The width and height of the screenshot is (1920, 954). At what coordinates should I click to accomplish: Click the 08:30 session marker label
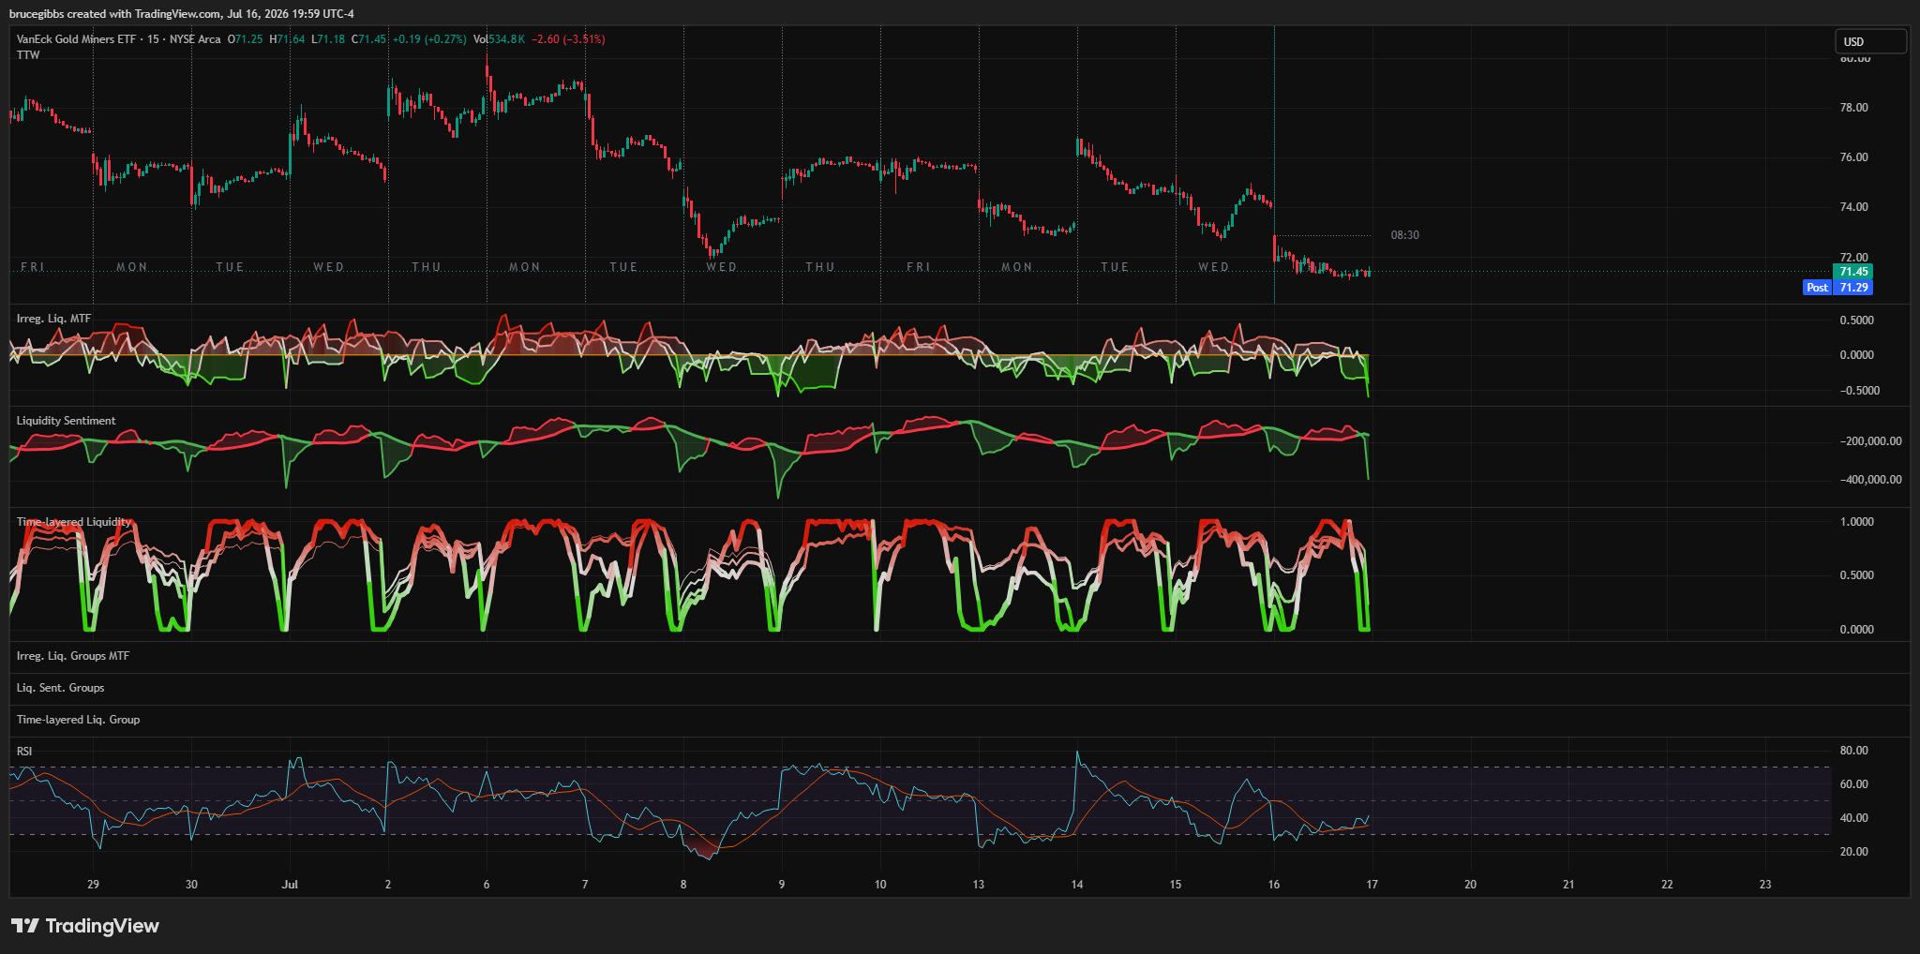(x=1404, y=235)
